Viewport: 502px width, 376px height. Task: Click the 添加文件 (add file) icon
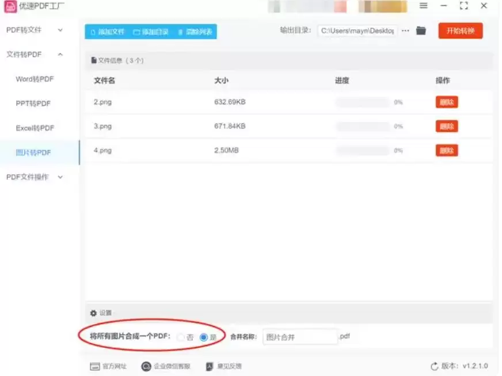(x=93, y=32)
